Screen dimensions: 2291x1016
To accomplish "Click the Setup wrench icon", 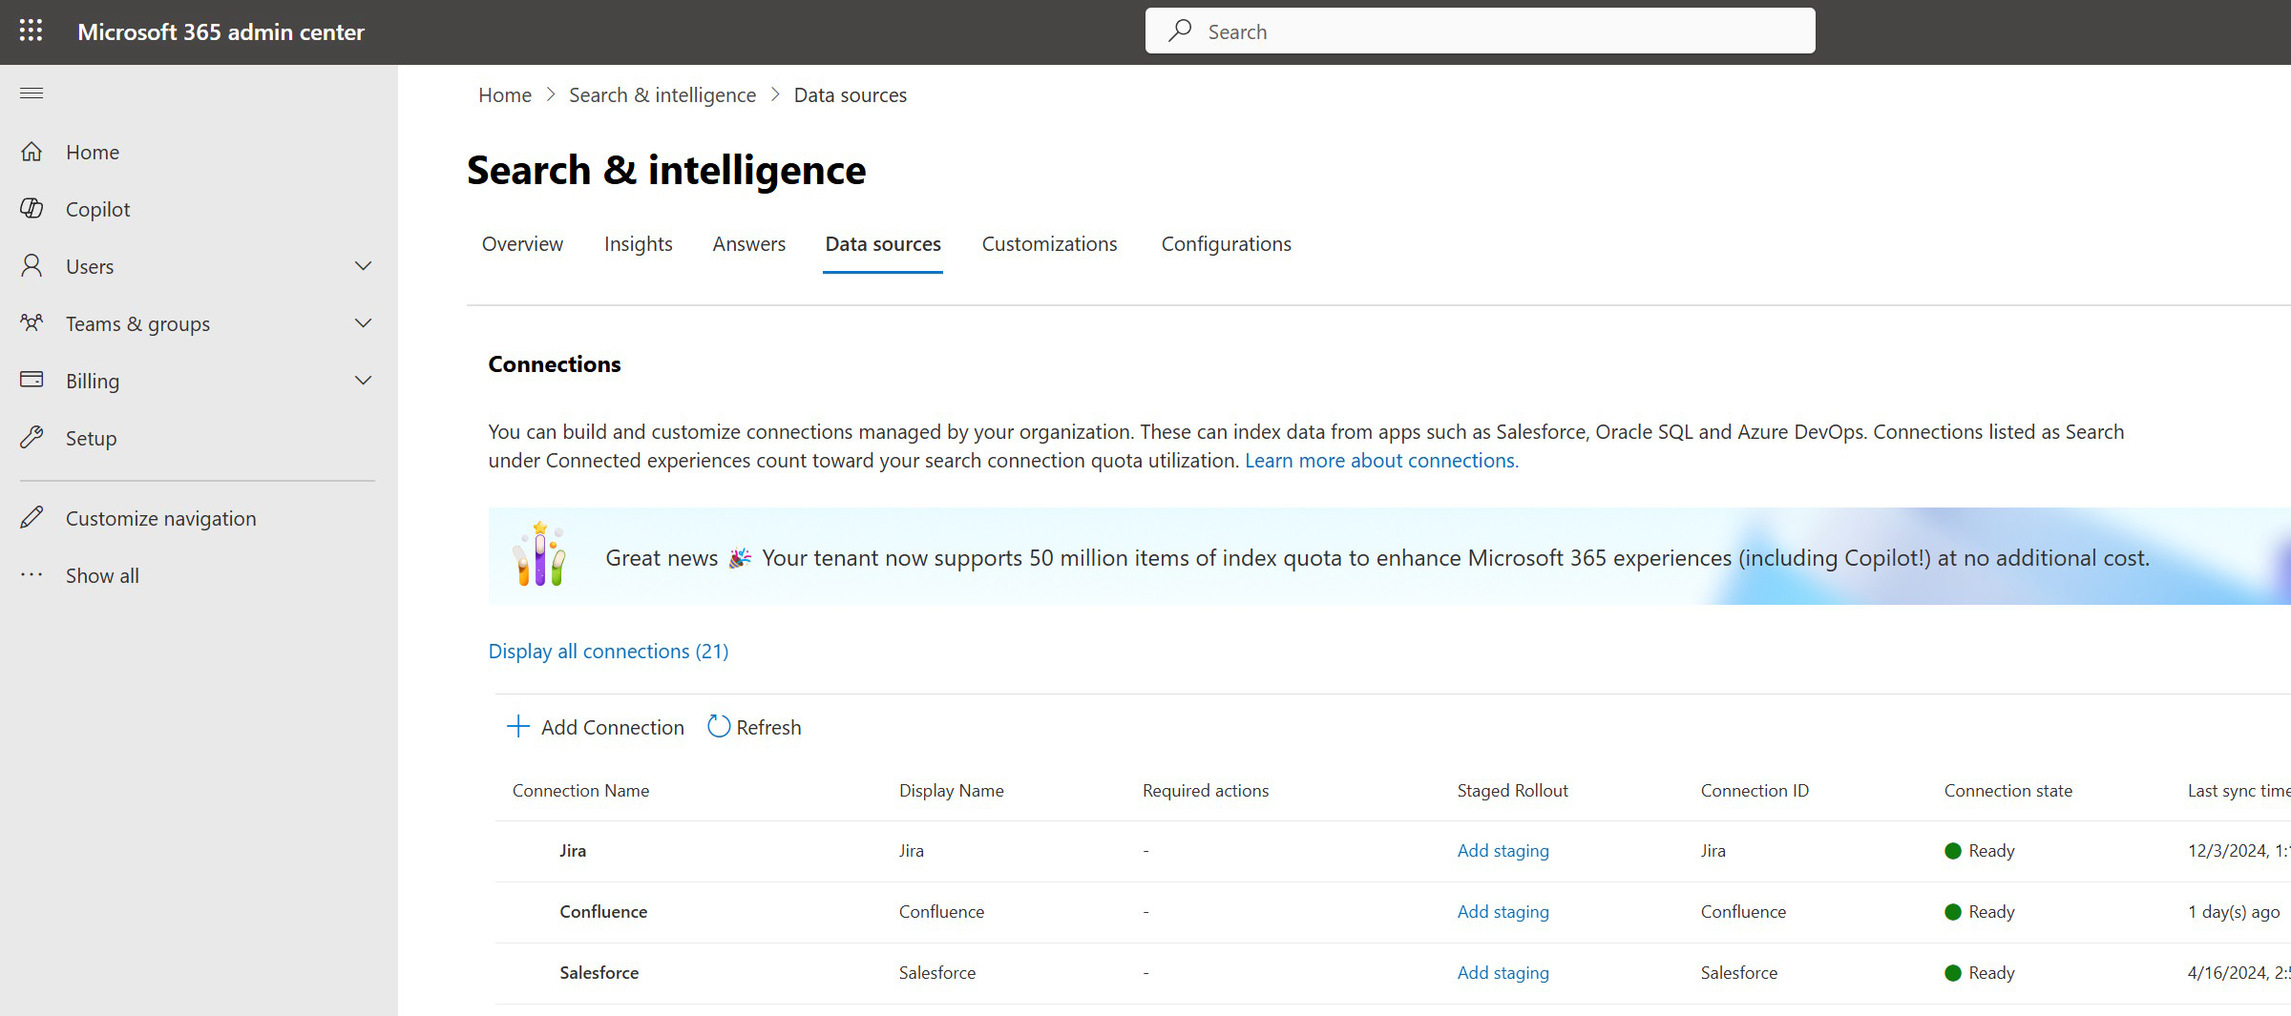I will click(32, 438).
